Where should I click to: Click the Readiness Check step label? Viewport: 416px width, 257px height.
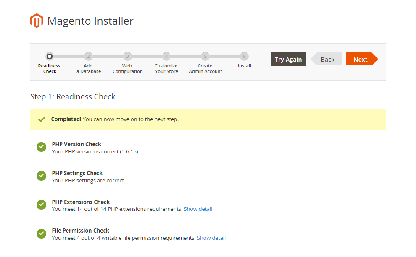[49, 69]
